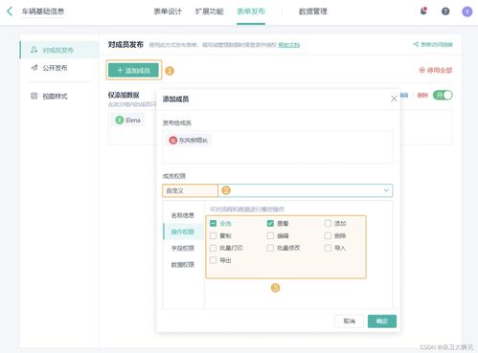This screenshot has width=478, height=353.
Task: Check the 编辑 permission checkbox
Action: coord(270,235)
